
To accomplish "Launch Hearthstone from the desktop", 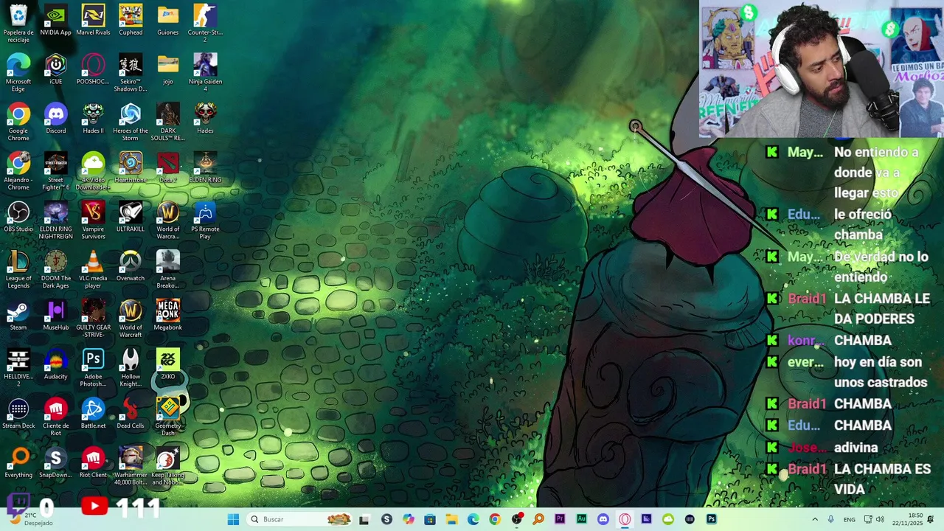I will coord(131,168).
